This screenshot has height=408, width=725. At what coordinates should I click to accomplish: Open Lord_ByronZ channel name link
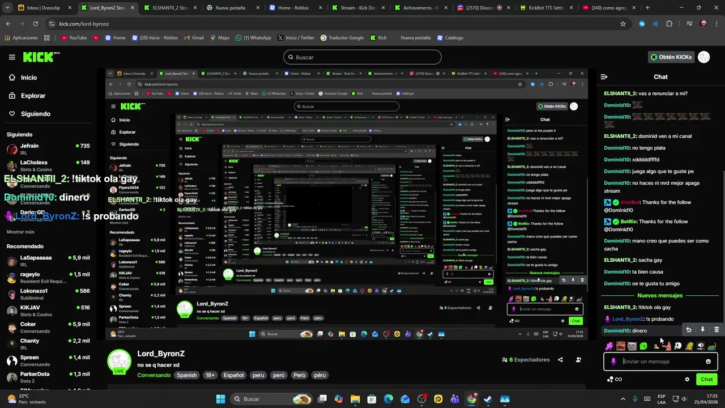pos(161,354)
